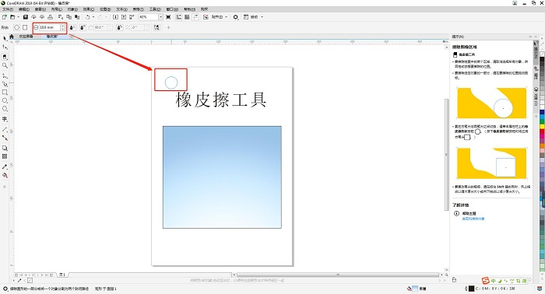Screen dimensions: 545x294
Task: Select the Color Eyedropper tool
Action: pos(5,166)
